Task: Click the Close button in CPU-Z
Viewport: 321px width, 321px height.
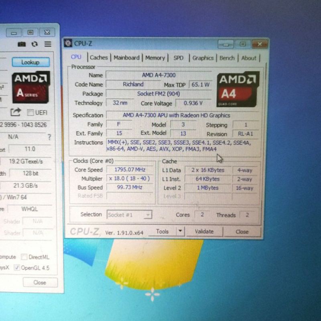Action: pos(242,232)
